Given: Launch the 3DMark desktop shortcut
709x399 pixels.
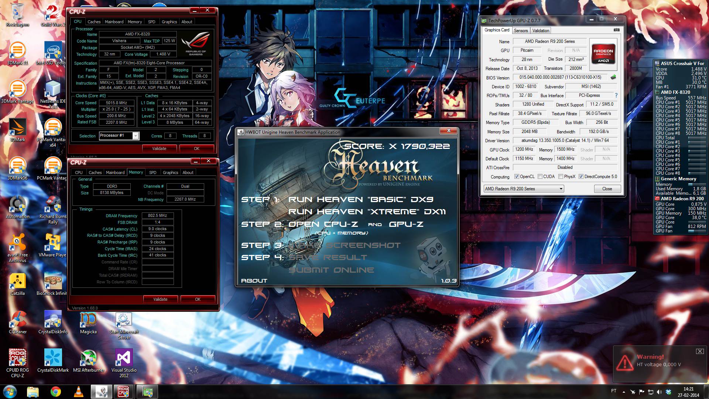Looking at the screenshot, I should [17, 130].
